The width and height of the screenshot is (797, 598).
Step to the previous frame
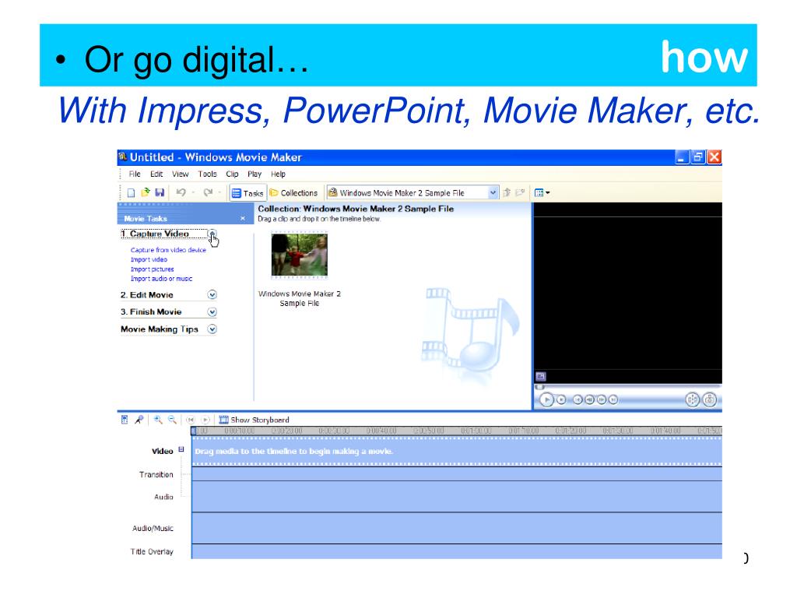[590, 399]
